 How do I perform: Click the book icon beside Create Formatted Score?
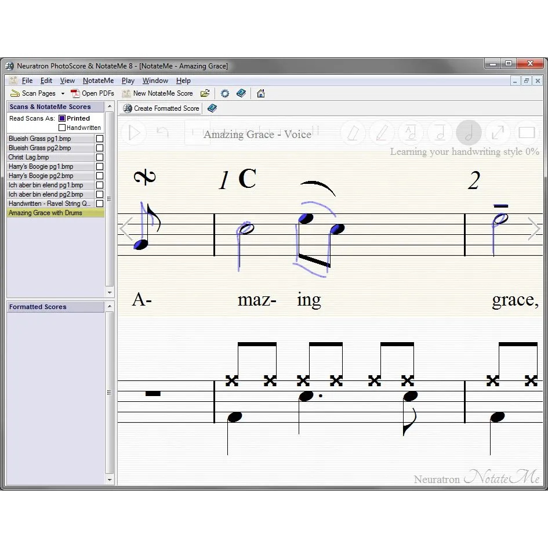coord(212,108)
